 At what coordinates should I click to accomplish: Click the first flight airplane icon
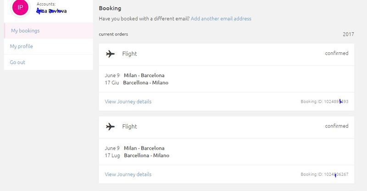click(x=110, y=54)
